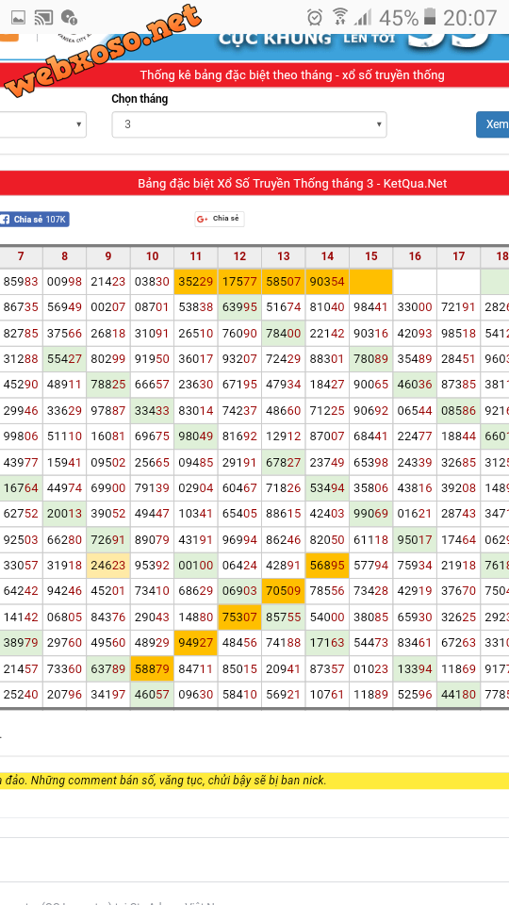The image size is (509, 905).
Task: Expand the partially visible left dropdown
Action: pyautogui.click(x=43, y=124)
